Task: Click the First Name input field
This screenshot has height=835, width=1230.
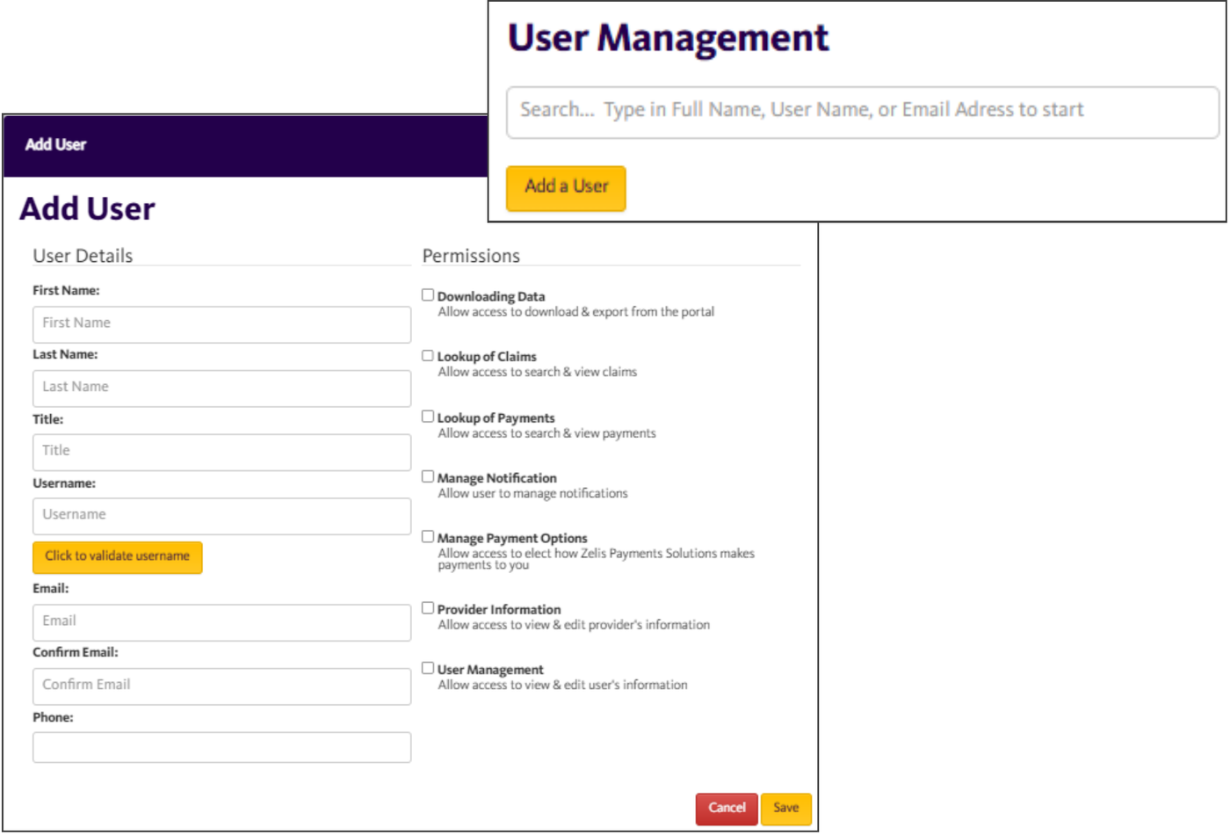Action: click(x=221, y=324)
